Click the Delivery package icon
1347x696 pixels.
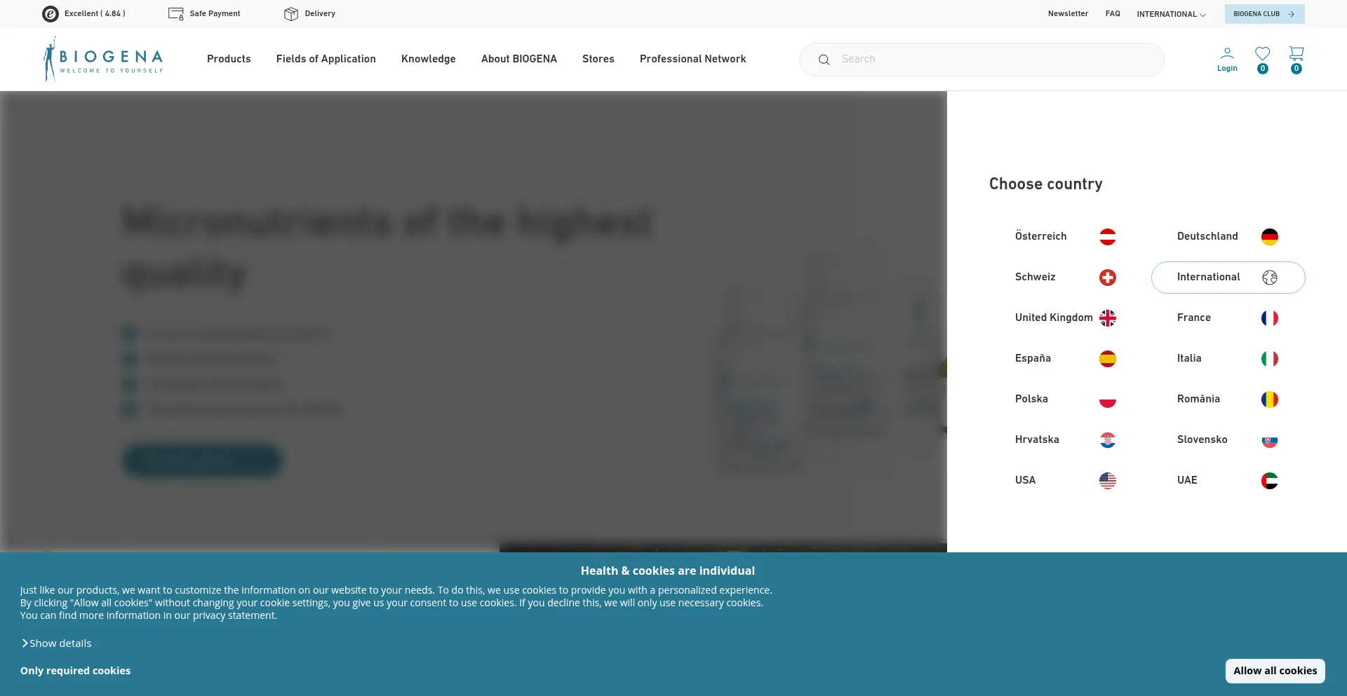[x=291, y=14]
